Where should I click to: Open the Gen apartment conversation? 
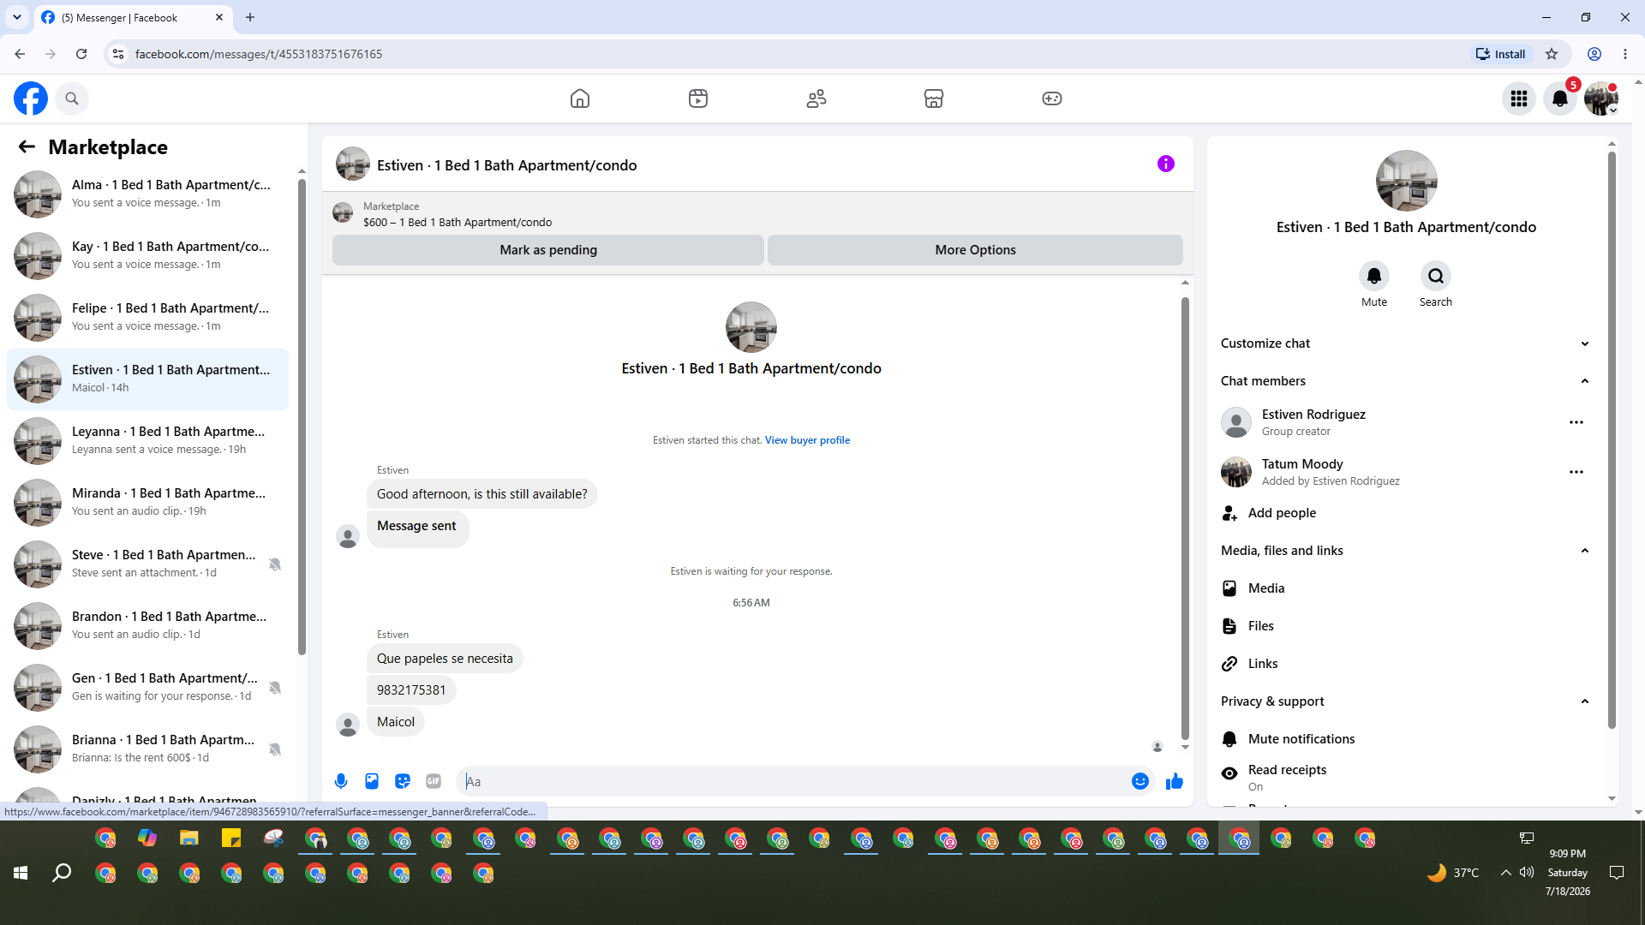coord(147,688)
